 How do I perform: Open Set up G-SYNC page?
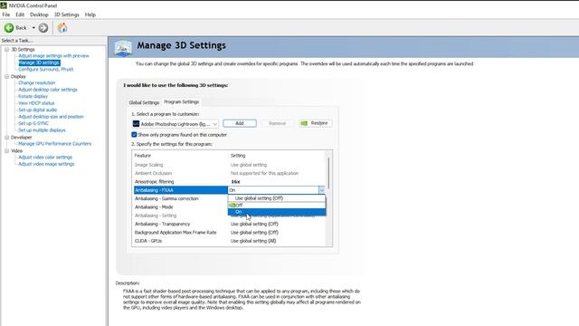(x=33, y=123)
